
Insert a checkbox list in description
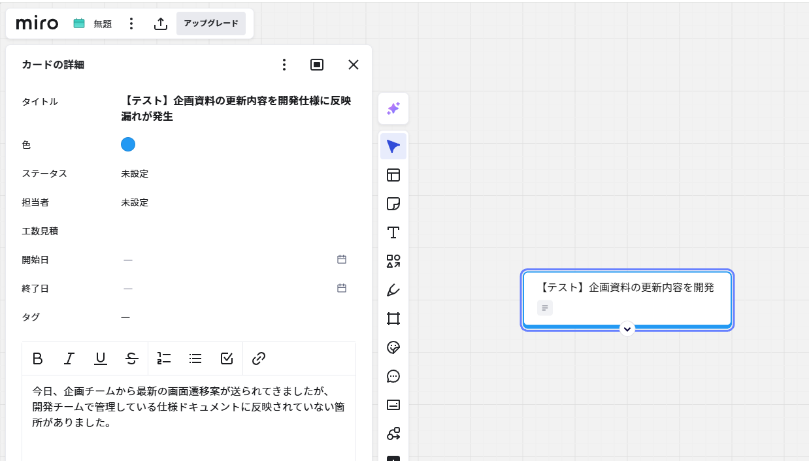point(227,358)
